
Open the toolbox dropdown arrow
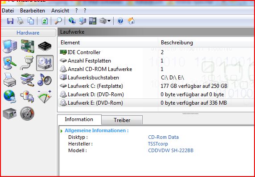109,21
